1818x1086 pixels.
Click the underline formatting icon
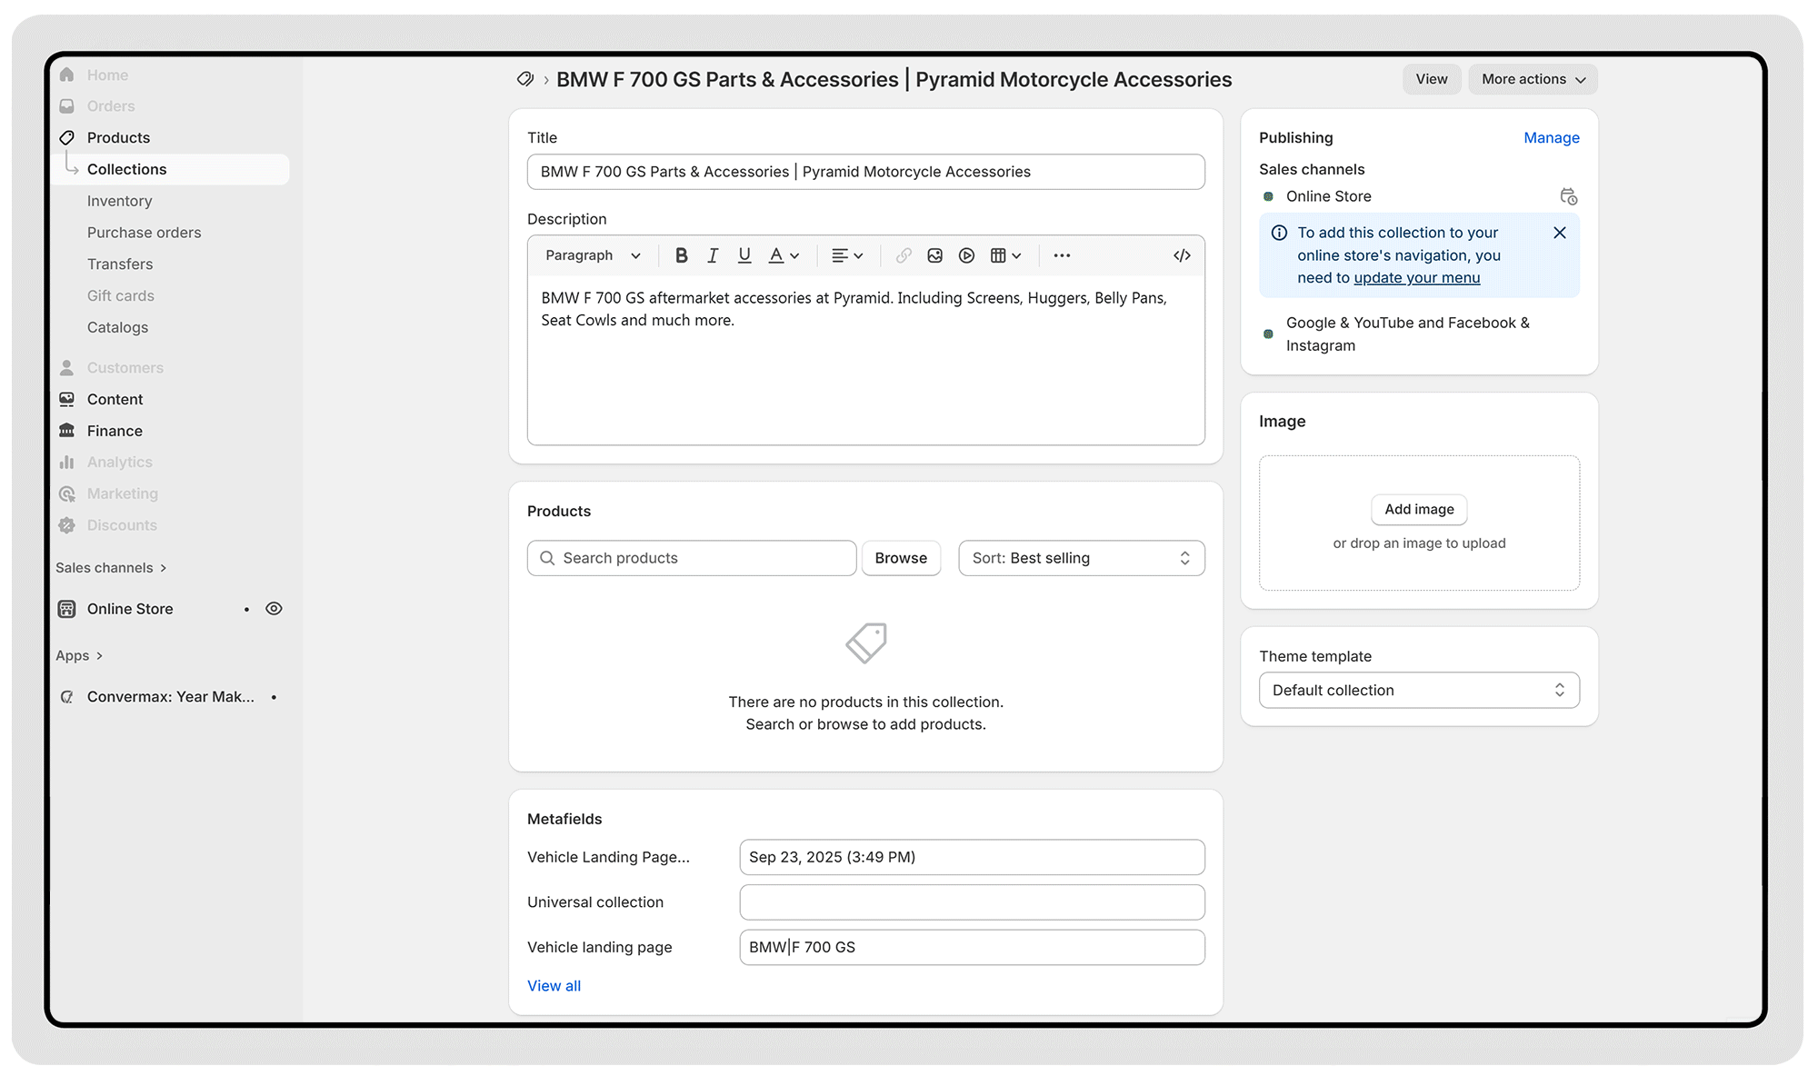(x=744, y=255)
